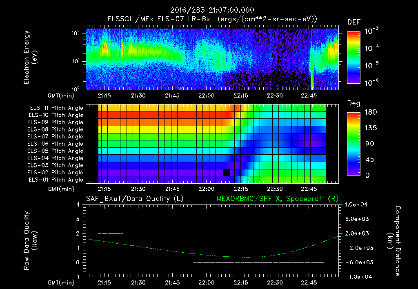This screenshot has width=418, height=289.
Task: Click the Raw Data Quality (Raw) axis label
Action: 30,241
